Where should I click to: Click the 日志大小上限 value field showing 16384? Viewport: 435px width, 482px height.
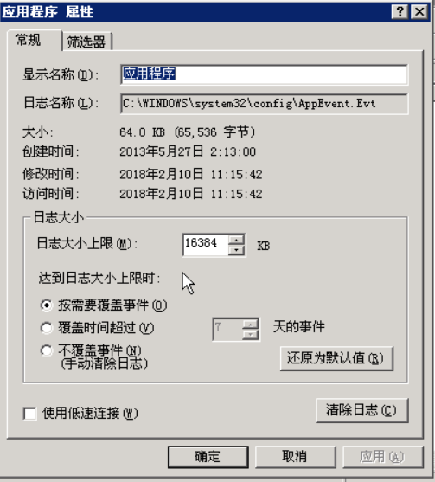coord(206,245)
